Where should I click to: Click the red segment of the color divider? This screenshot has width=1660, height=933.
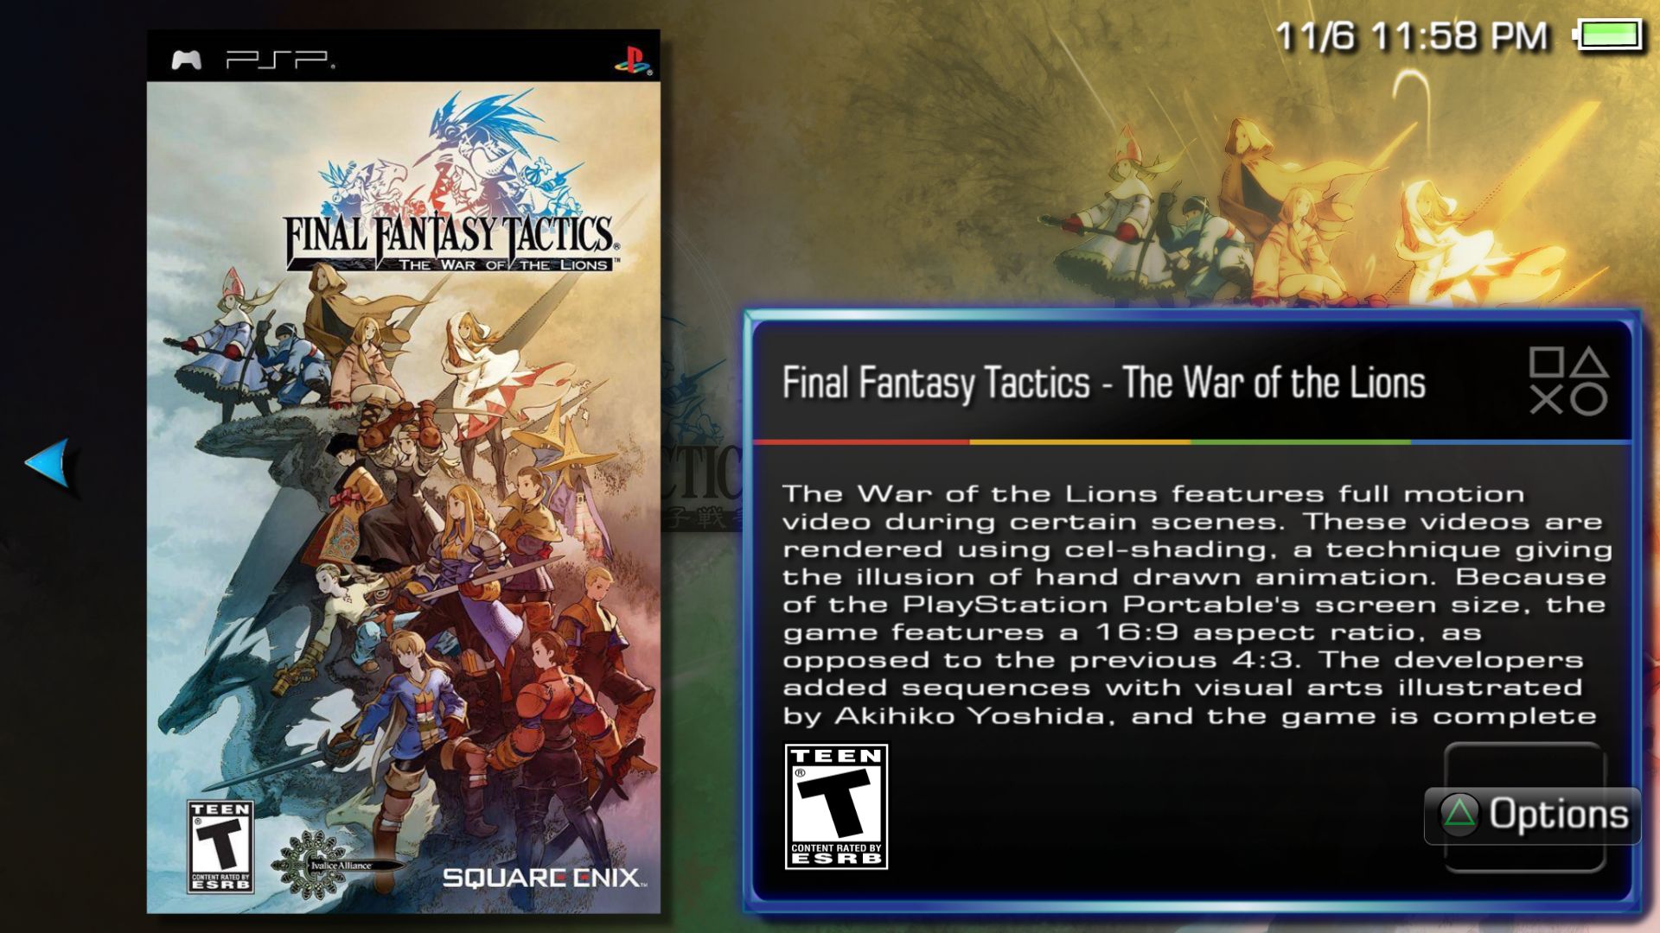pos(862,441)
